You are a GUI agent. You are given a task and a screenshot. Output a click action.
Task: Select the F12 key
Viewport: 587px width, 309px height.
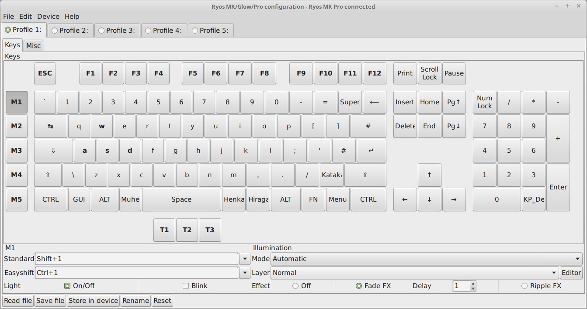tap(375, 73)
